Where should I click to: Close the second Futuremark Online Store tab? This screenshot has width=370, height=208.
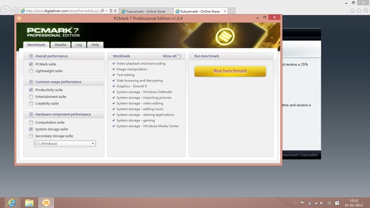(225, 11)
